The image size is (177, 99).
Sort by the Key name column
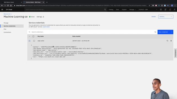pos(41,36)
